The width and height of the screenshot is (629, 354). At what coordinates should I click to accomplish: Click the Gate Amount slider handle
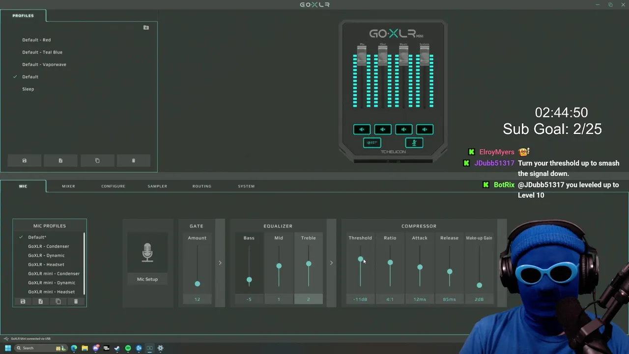click(198, 284)
